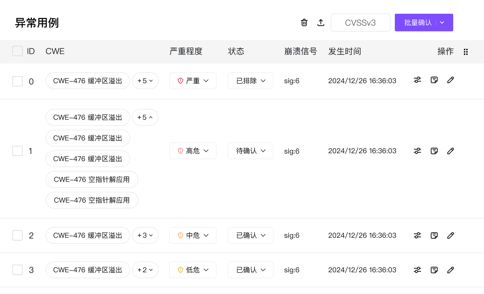The height and width of the screenshot is (294, 484).
Task: Open the 严重 severity dropdown in row 0
Action: click(x=193, y=81)
